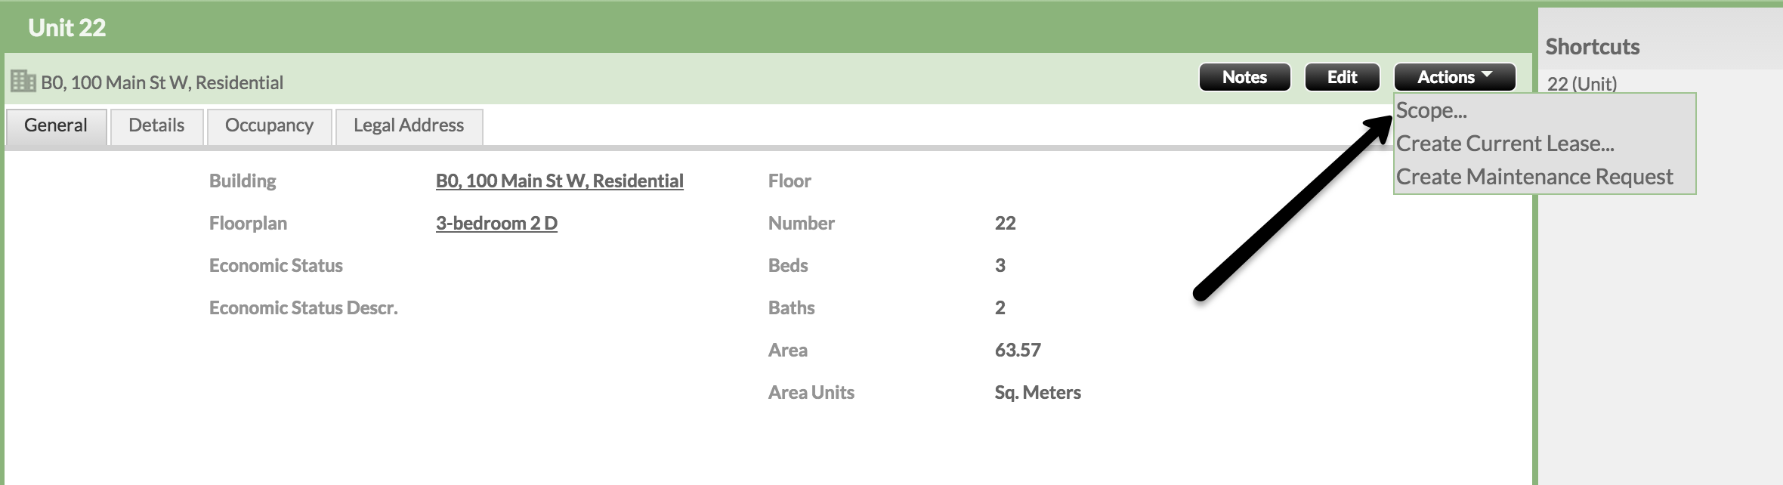Click the Area value 63.57
Image resolution: width=1783 pixels, height=485 pixels.
point(1018,351)
